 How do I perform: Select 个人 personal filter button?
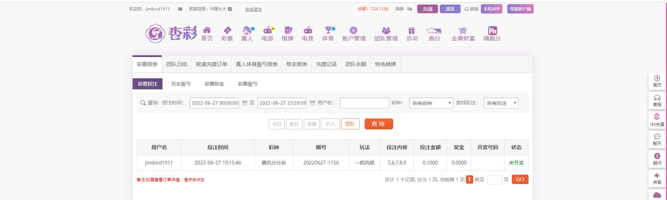[x=330, y=124]
